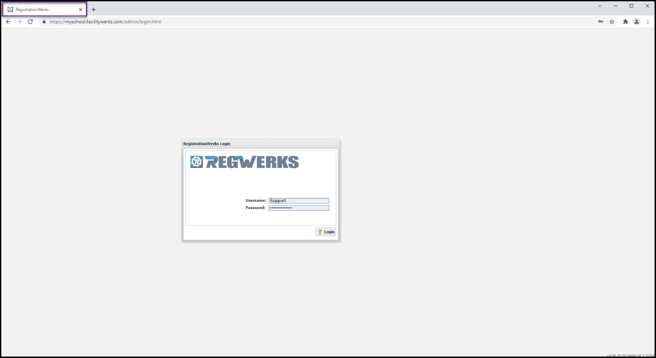Screen dimensions: 656x358
Task: Click the RegWerks gear logo icon
Action: 197,162
